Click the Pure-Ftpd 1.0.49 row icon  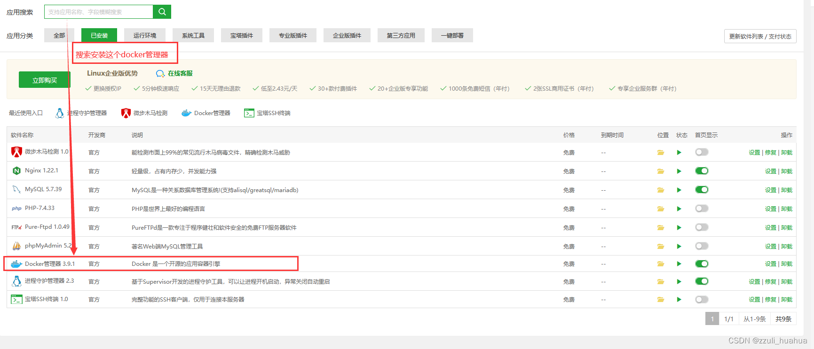point(17,227)
